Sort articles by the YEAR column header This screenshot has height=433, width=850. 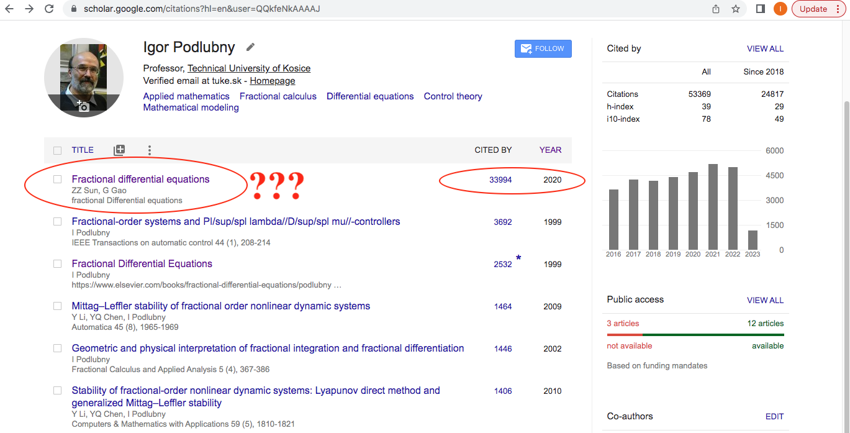[550, 150]
